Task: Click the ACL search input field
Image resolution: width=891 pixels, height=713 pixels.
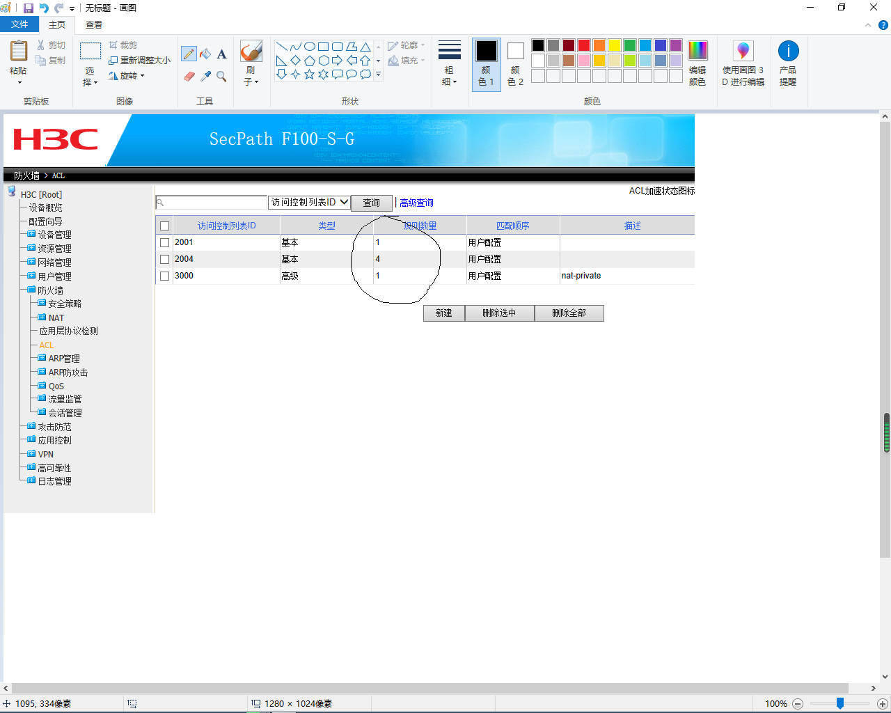Action: [x=212, y=203]
